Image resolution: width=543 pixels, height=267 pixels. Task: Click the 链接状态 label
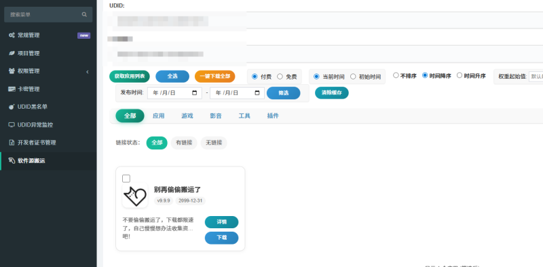pos(128,143)
